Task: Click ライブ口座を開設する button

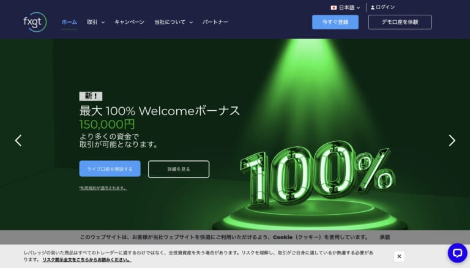Action: 110,169
